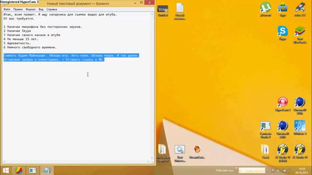
Task: Launch the BlueStacks layered-squares shortcut
Action: click(300, 35)
